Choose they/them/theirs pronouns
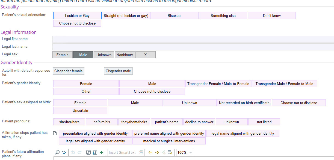Image resolution: width=334 pixels, height=160 pixels. 134,122
